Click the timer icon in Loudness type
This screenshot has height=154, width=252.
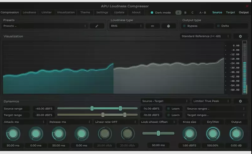168,26
